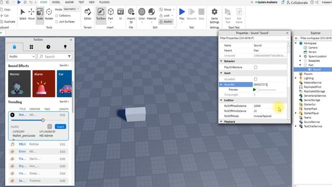
Task: Open Toolbox Recent clock tab
Action: pyautogui.click(x=48, y=47)
